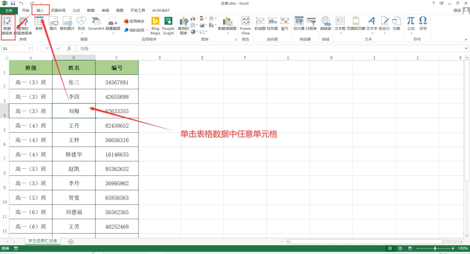
Task: Open Recommended PivotTables (推荐的数据透视表)
Action: 23,26
